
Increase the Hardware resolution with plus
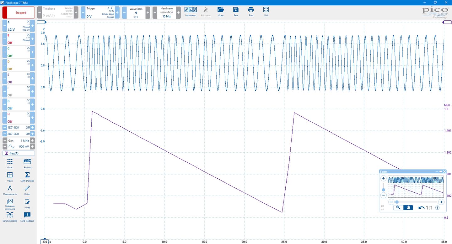point(178,13)
